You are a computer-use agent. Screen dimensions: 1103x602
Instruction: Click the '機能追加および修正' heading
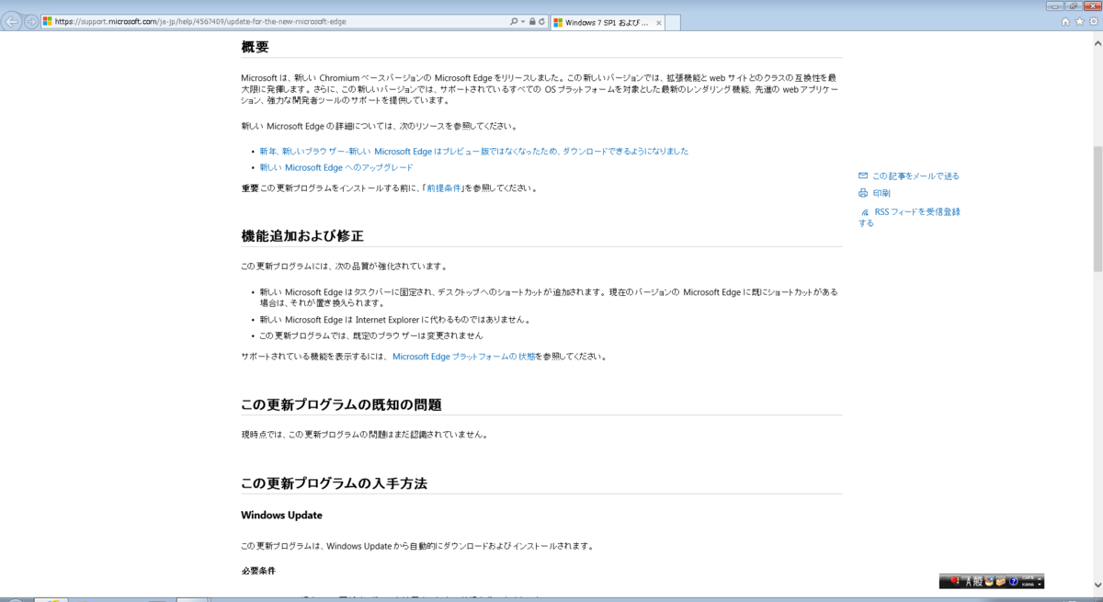point(302,235)
